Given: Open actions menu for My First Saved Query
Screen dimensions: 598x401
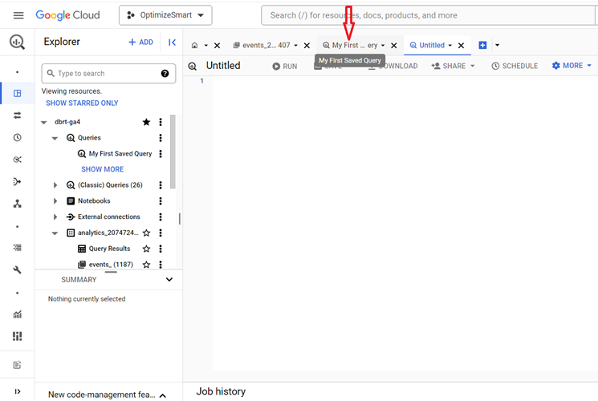Looking at the screenshot, I should 161,154.
